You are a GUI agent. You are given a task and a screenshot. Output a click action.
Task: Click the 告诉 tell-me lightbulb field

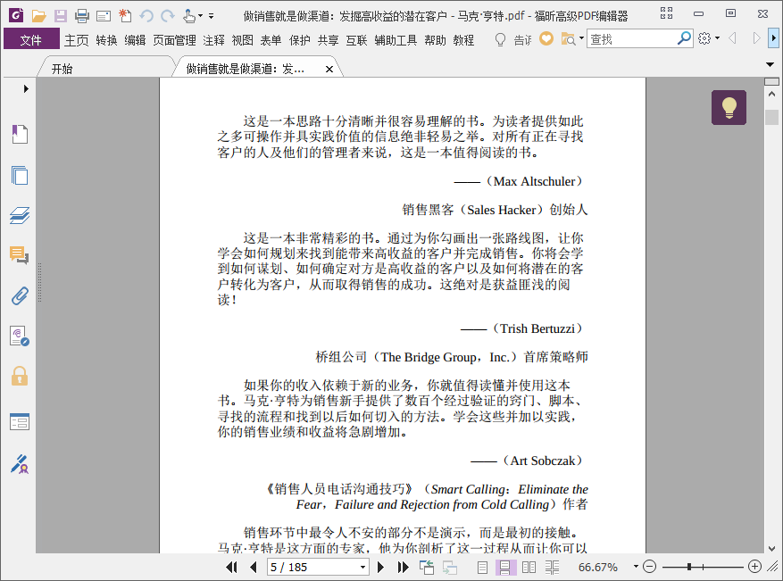click(512, 39)
